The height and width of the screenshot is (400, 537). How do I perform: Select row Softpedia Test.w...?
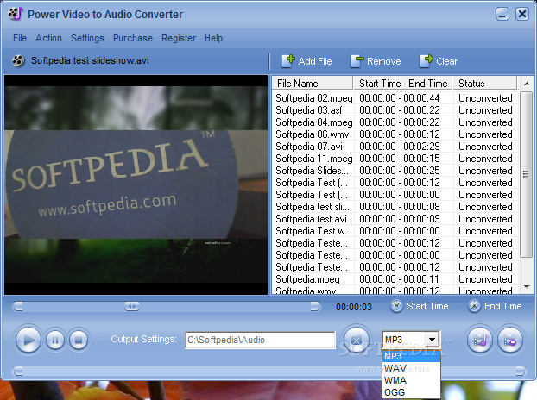pyautogui.click(x=395, y=231)
